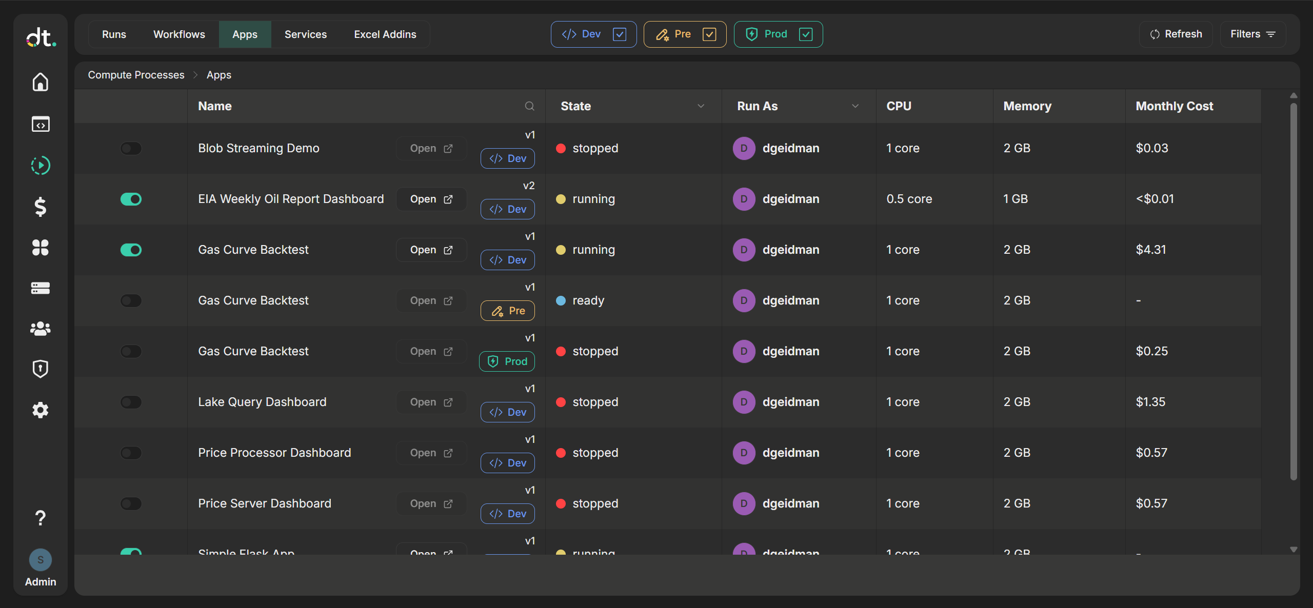
Task: Uncheck the Prod environment filter checkbox
Action: point(806,34)
